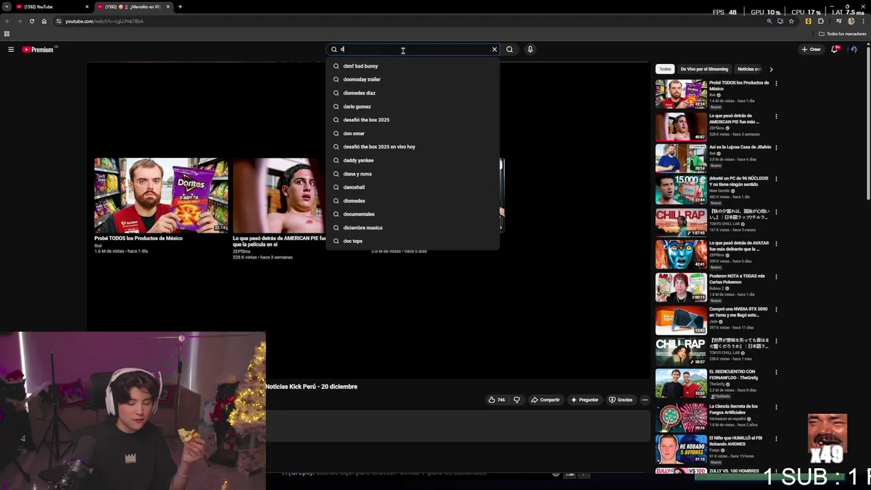Like the video (746)

(x=496, y=400)
